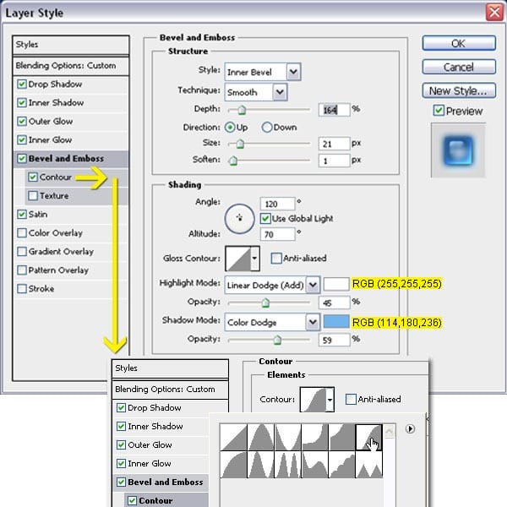Viewport: 507px width, 507px height.
Task: Click the New Style... button
Action: 459,91
